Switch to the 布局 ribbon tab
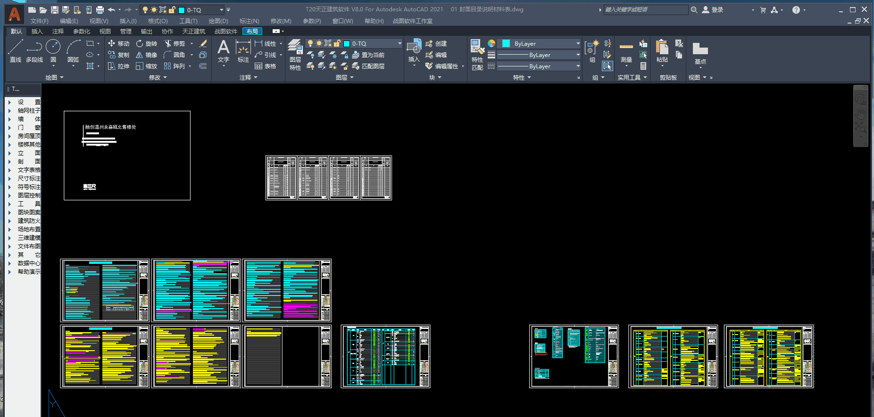The image size is (874, 417). (252, 31)
